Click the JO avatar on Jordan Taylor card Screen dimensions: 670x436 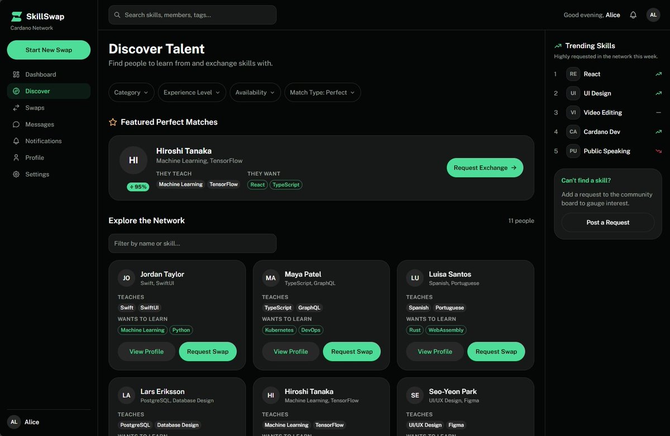[x=127, y=278]
